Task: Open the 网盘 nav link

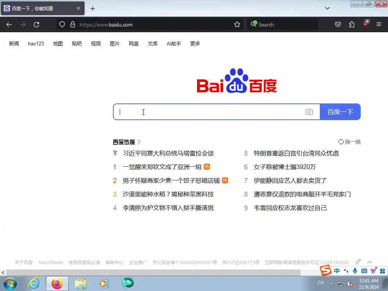Action: (134, 44)
